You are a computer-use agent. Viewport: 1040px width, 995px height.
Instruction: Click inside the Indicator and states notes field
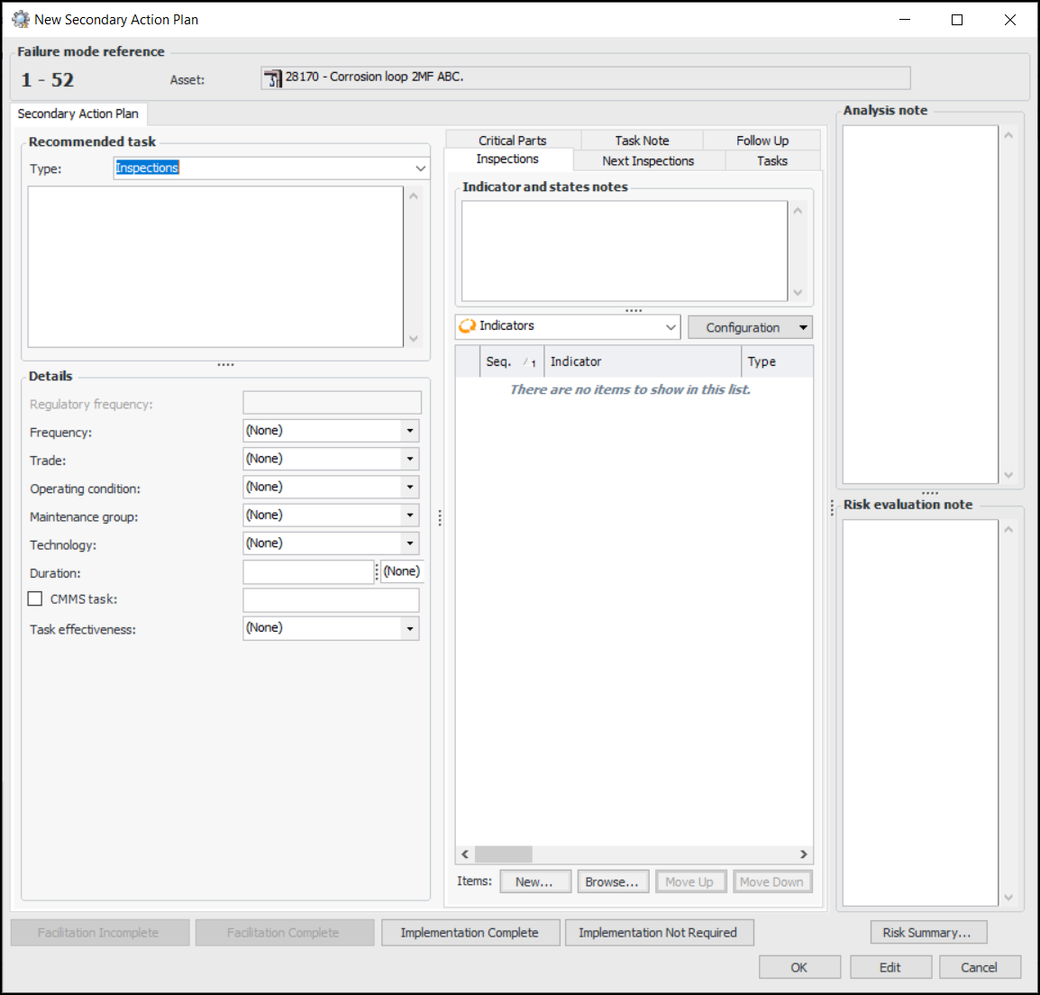click(x=624, y=251)
